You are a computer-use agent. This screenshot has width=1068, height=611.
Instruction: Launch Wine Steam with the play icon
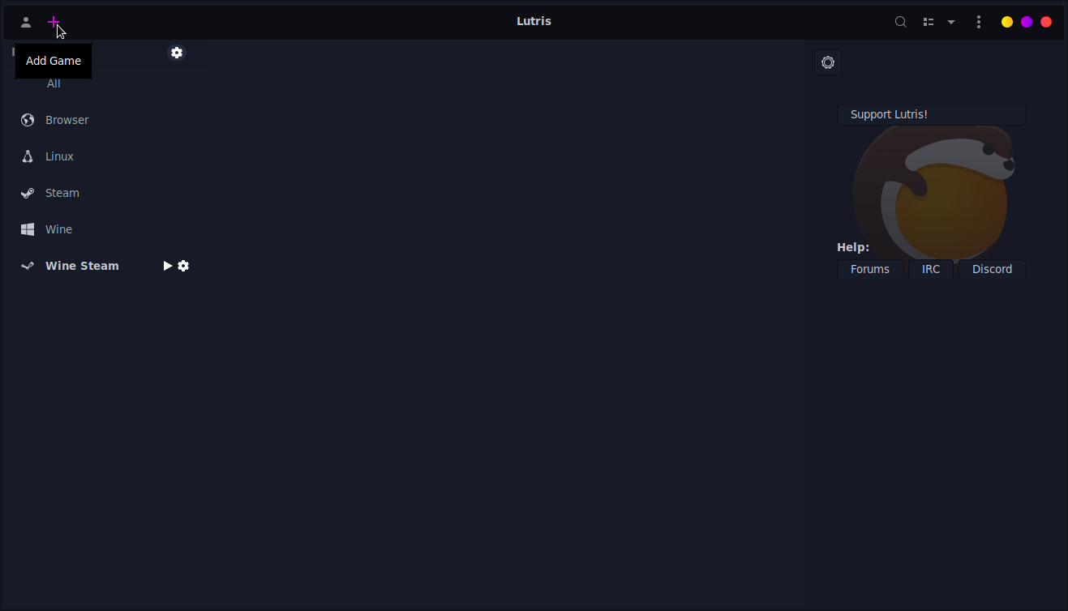coord(168,266)
